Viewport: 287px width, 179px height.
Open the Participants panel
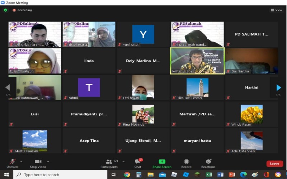coord(109,164)
